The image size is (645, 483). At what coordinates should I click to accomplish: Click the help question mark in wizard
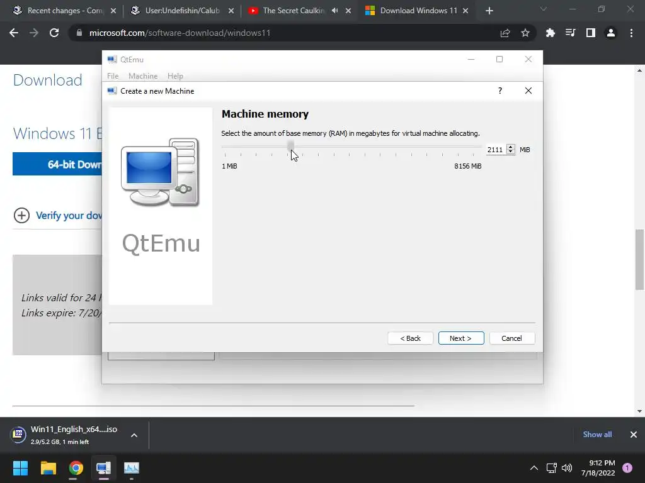499,91
